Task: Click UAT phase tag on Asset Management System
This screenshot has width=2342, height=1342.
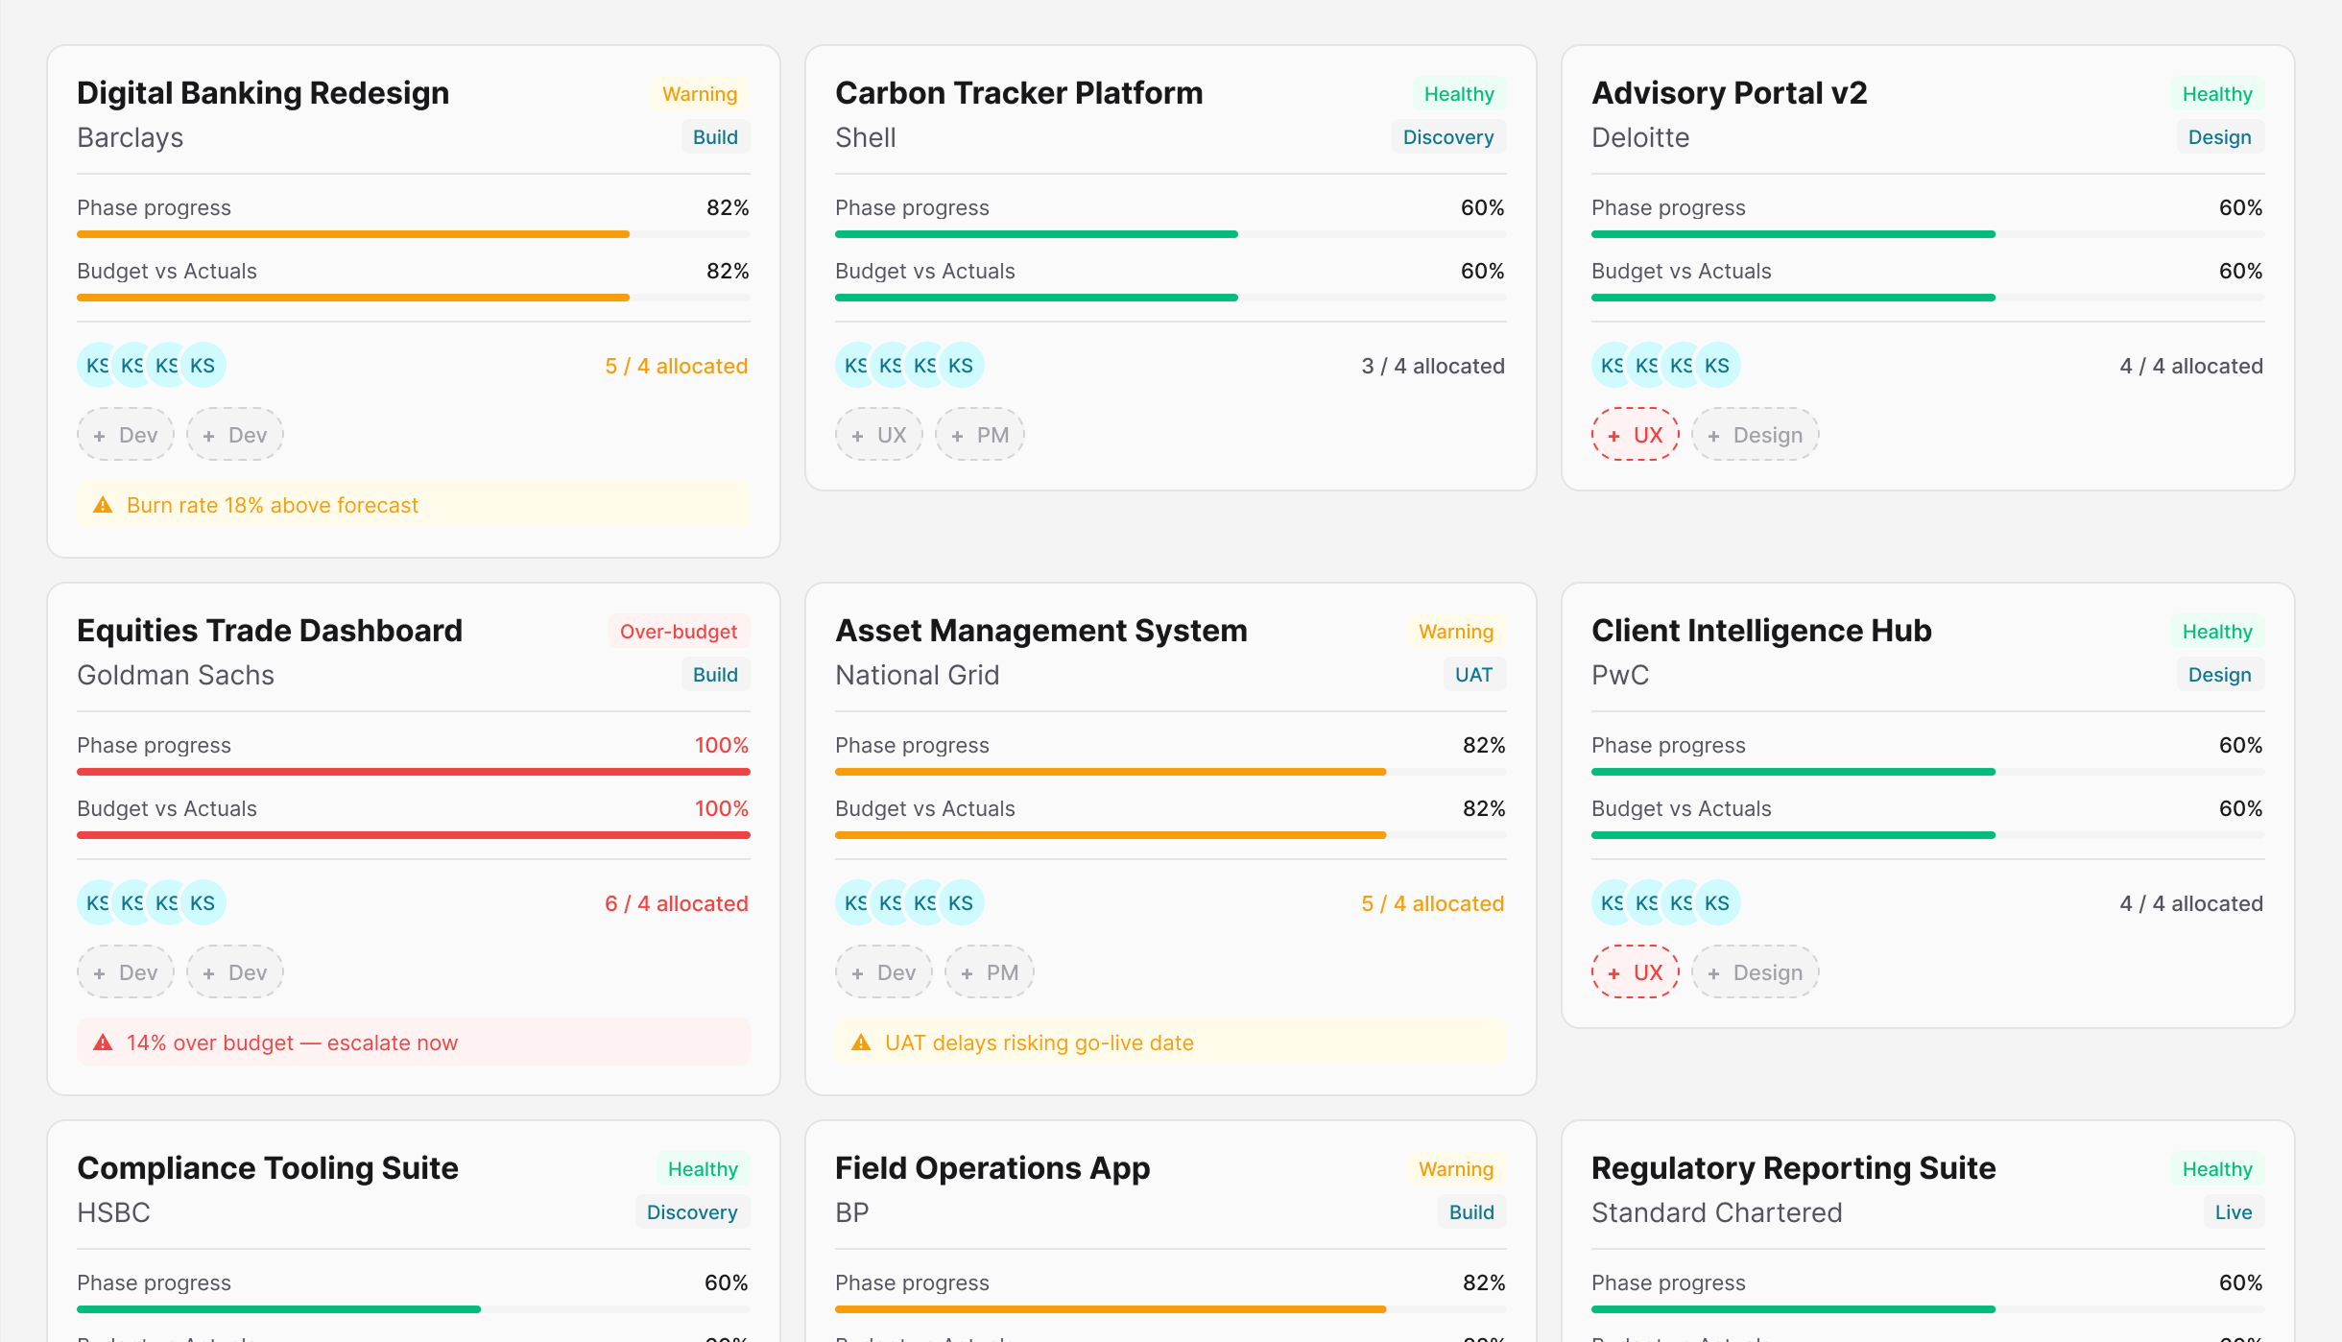Action: pos(1473,675)
